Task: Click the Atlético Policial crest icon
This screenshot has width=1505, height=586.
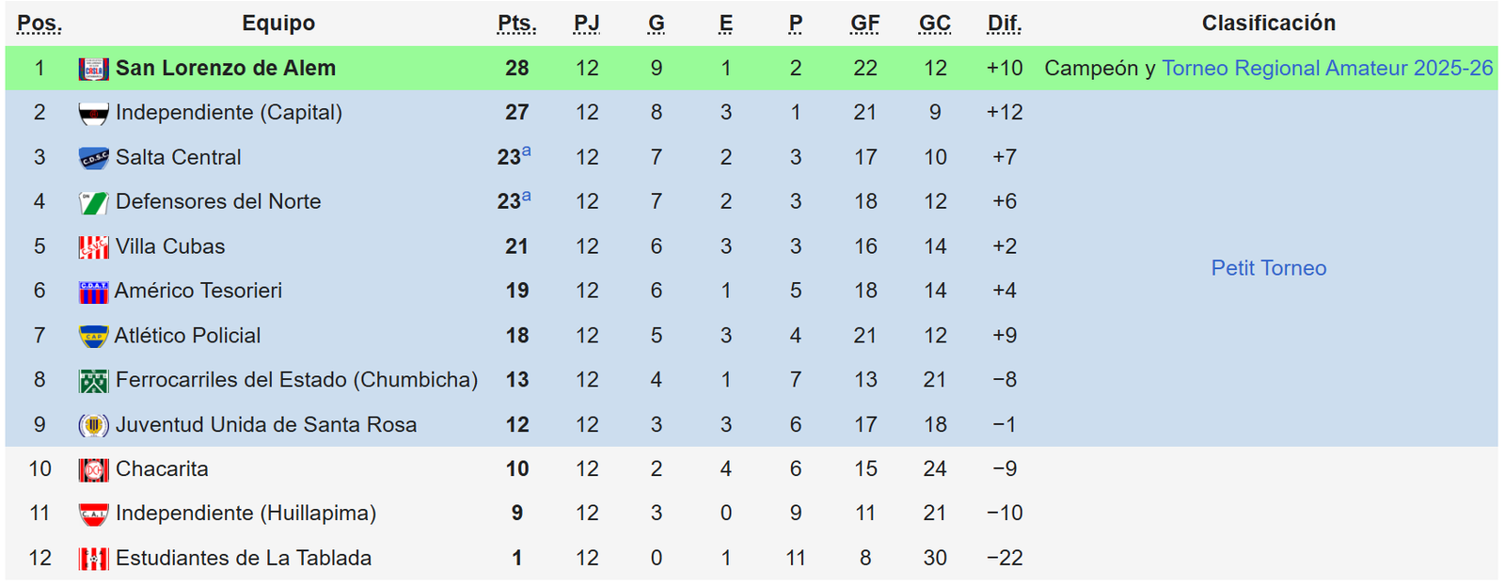Action: tap(93, 336)
